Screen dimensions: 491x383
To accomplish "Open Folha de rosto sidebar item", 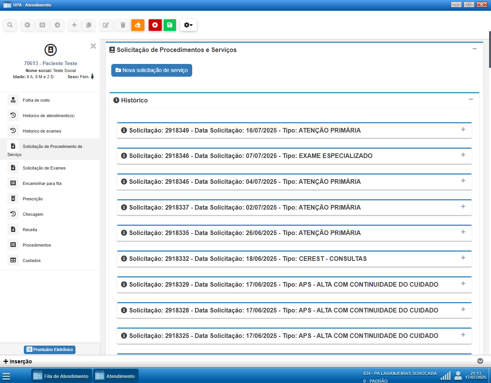I will (36, 100).
